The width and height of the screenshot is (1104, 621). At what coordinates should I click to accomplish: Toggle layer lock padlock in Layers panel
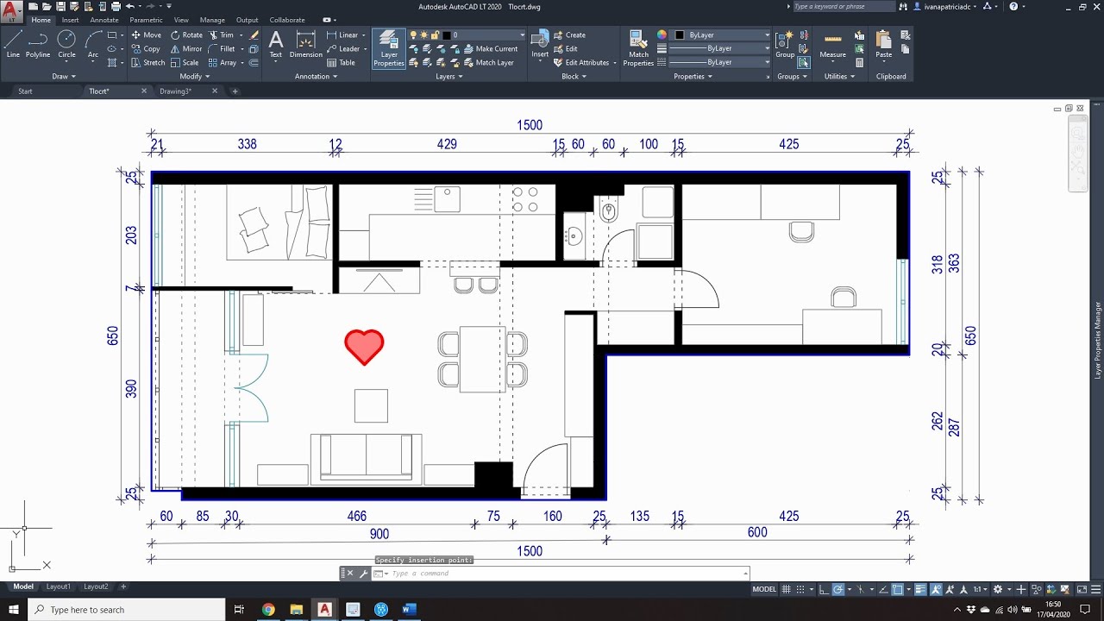[435, 35]
